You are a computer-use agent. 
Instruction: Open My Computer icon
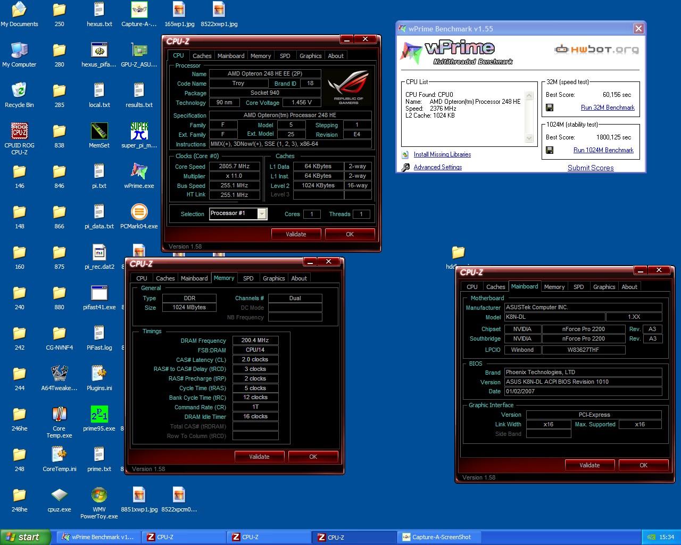[x=19, y=51]
